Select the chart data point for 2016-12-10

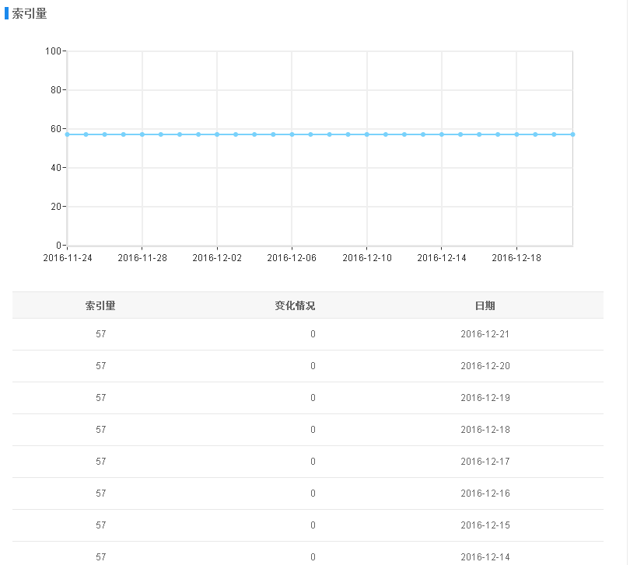[367, 134]
